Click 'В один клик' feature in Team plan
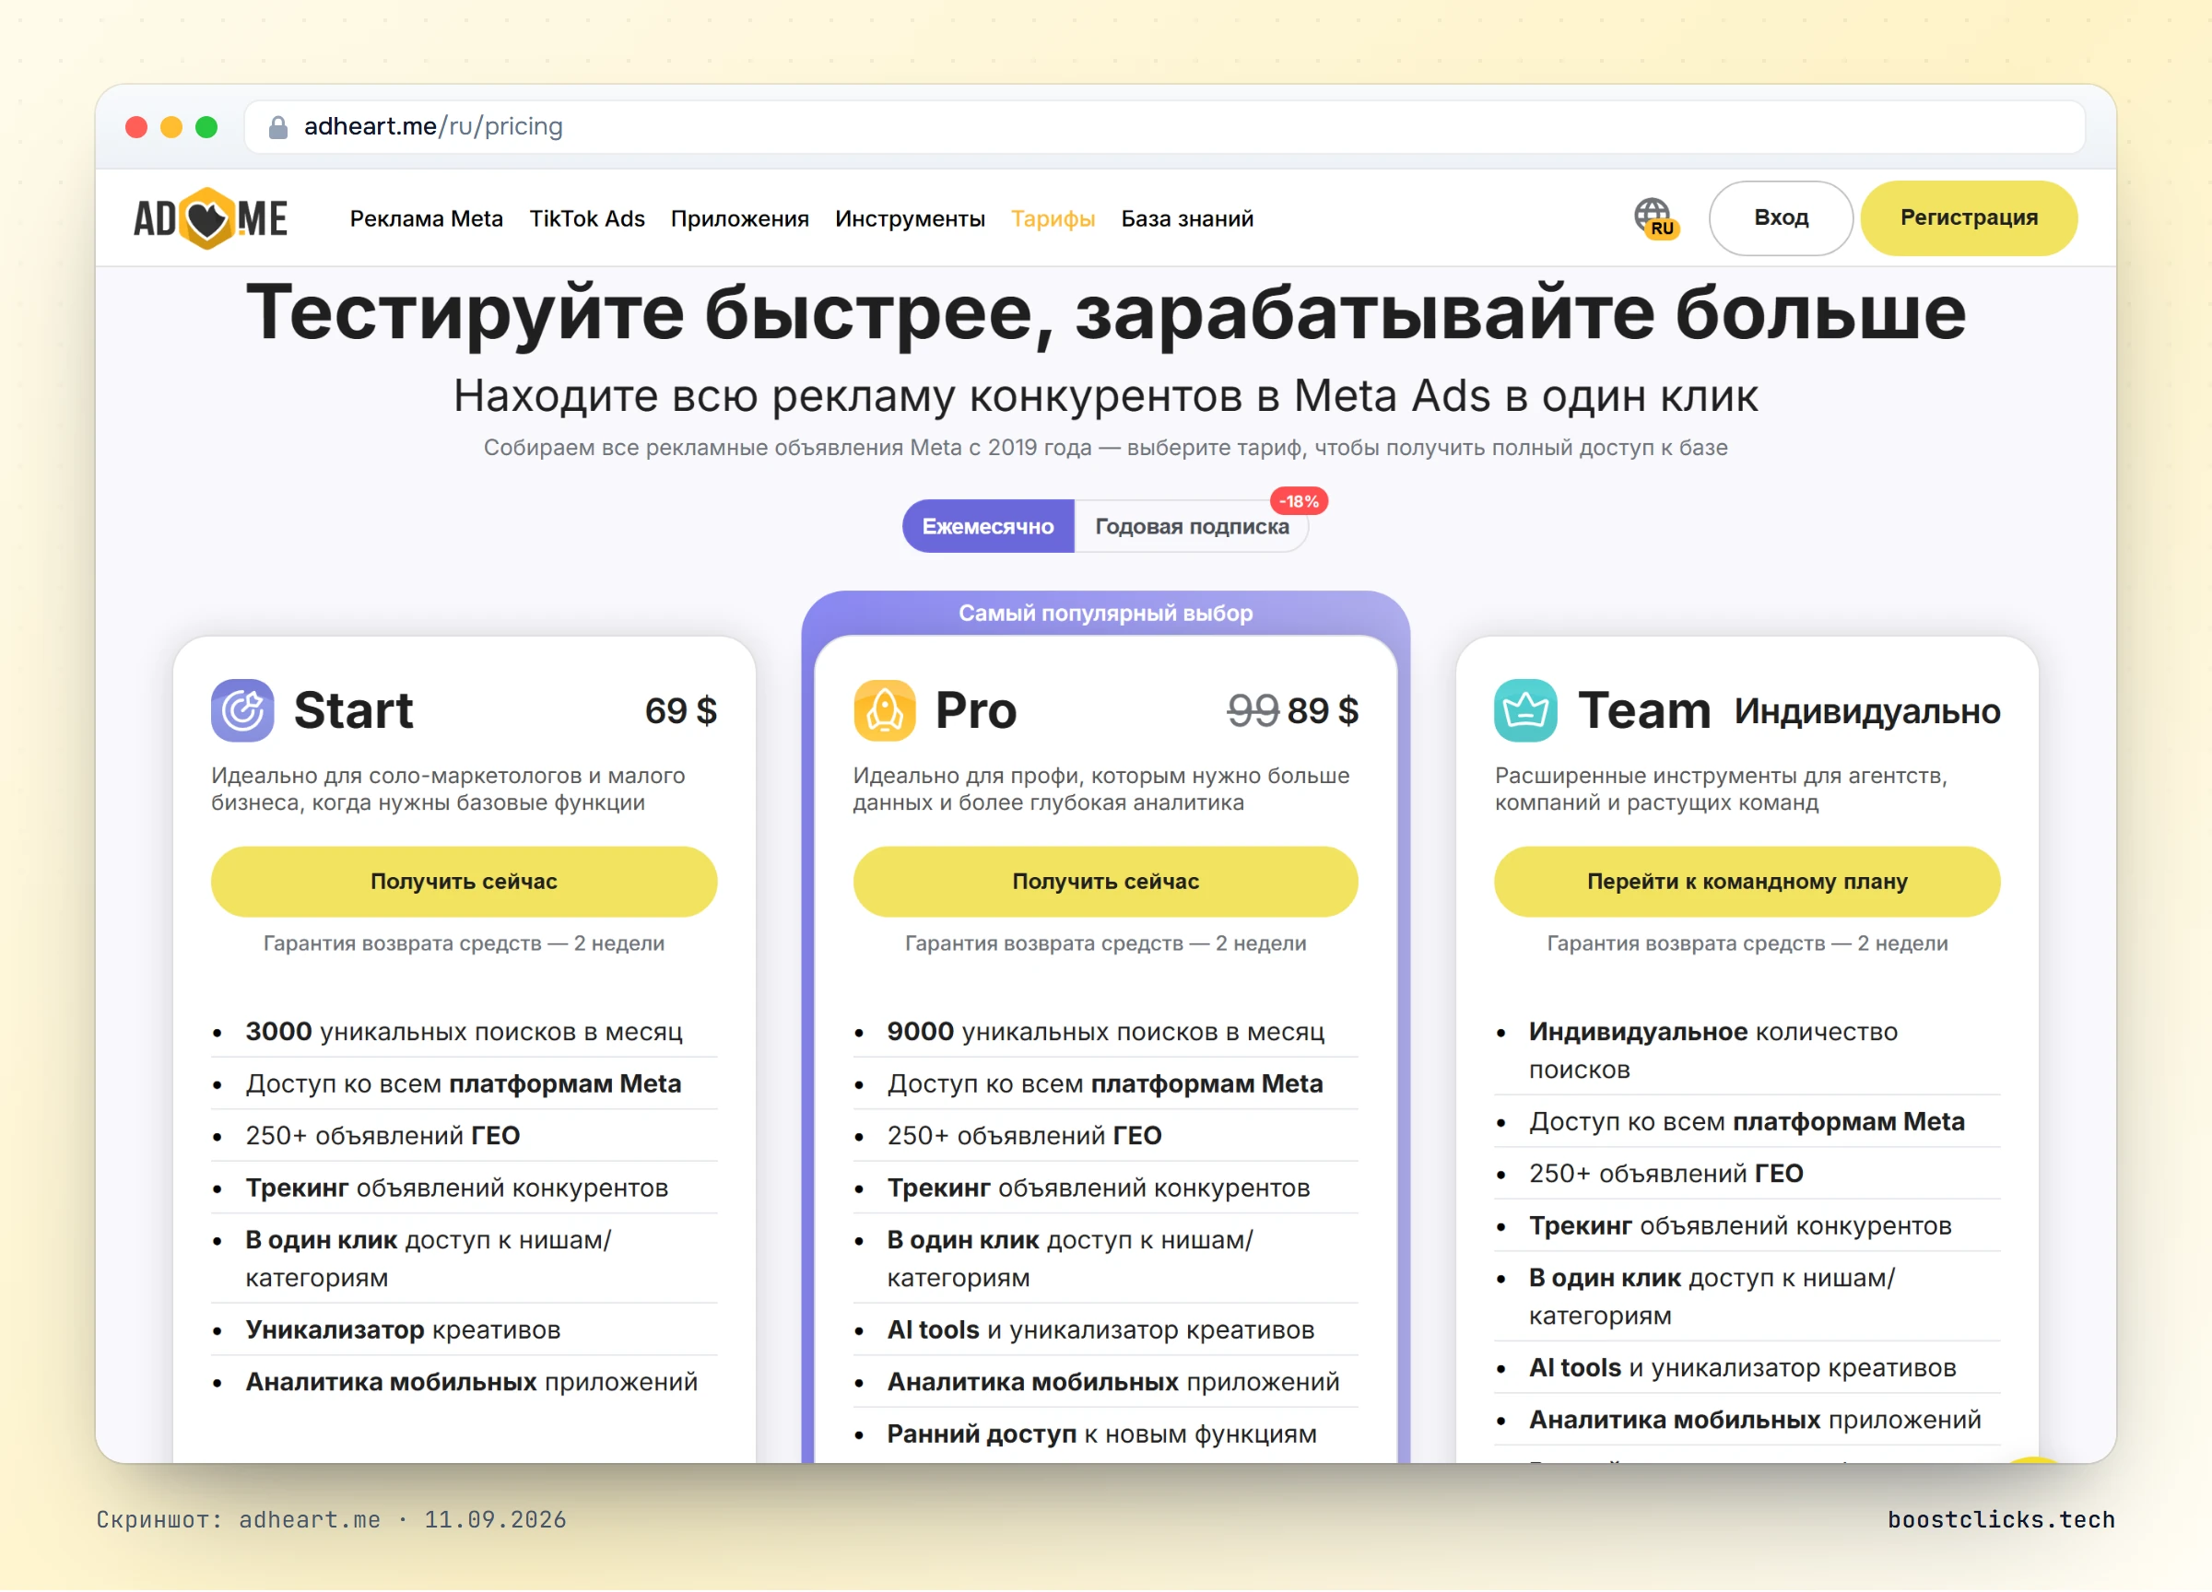 pyautogui.click(x=1712, y=1296)
